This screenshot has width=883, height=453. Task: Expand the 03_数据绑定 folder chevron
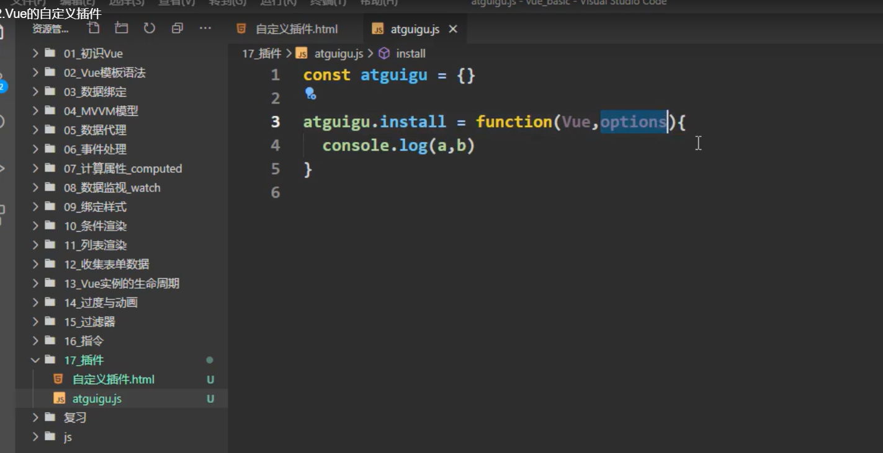point(35,92)
